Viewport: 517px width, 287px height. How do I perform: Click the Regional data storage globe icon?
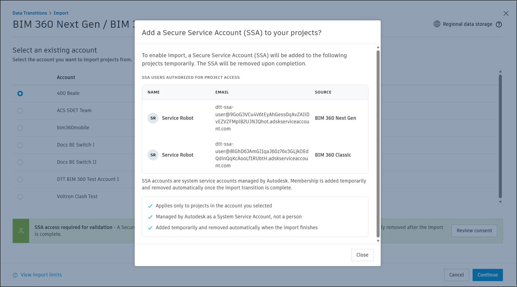tap(437, 24)
